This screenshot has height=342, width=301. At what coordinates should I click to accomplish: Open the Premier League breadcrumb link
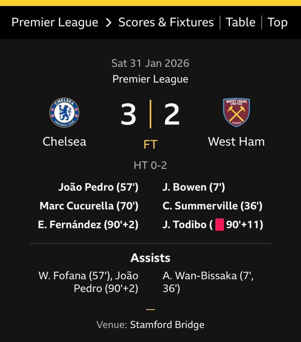55,23
